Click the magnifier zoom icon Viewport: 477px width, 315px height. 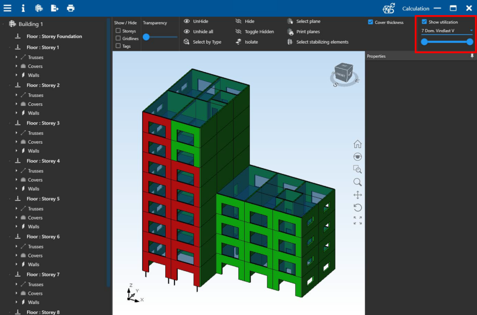[357, 182]
